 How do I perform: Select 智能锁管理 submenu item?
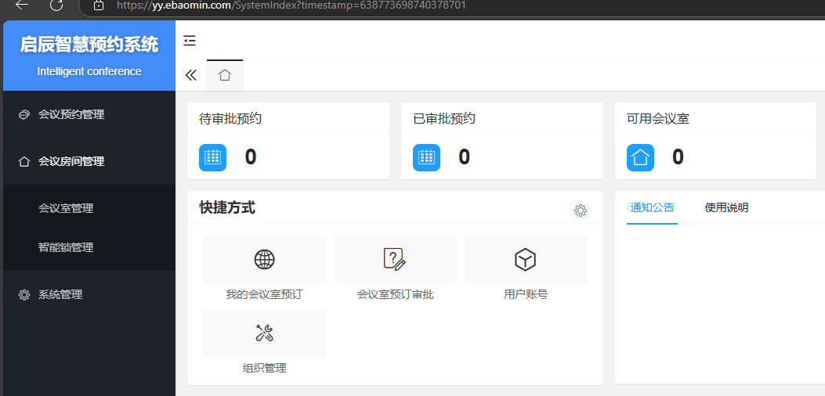point(66,247)
